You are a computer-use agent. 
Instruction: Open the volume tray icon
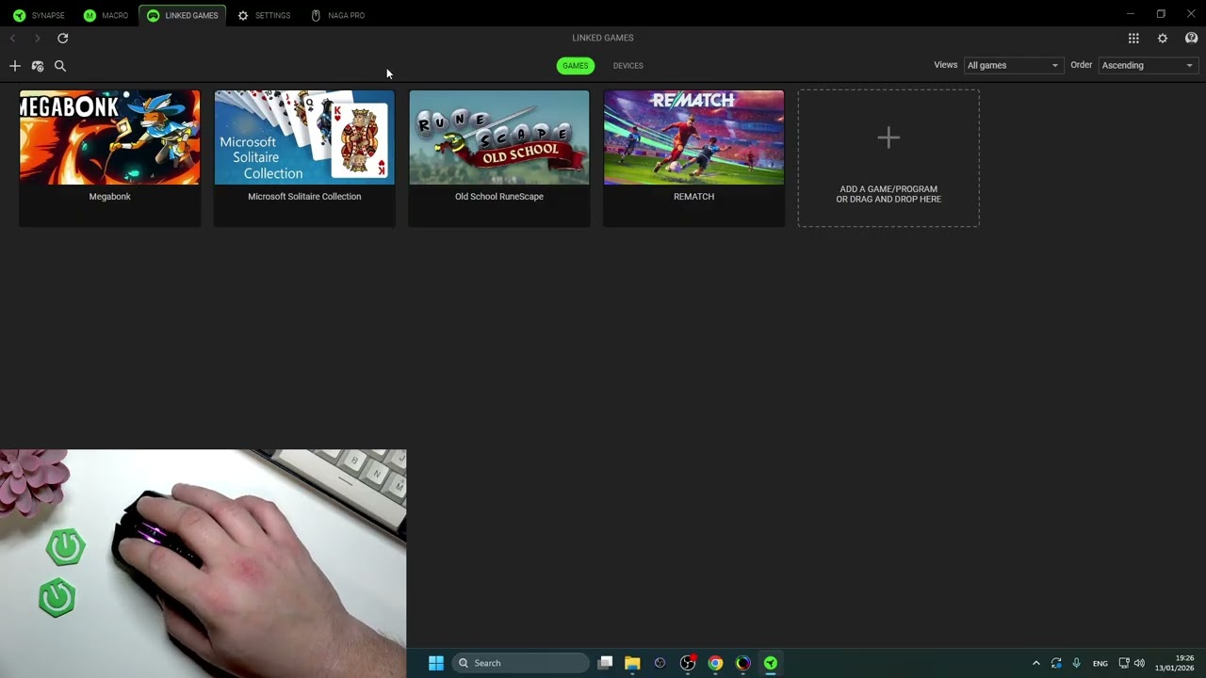(1139, 663)
